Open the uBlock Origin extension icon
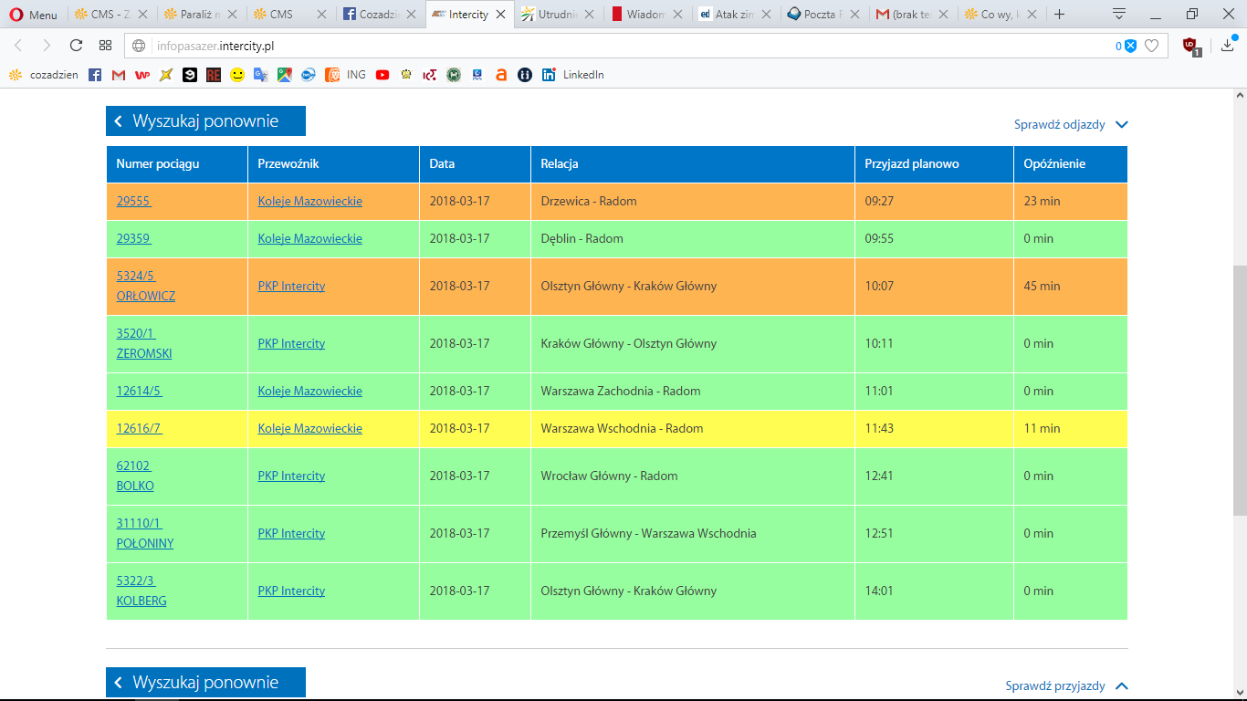1247x701 pixels. [x=1190, y=46]
